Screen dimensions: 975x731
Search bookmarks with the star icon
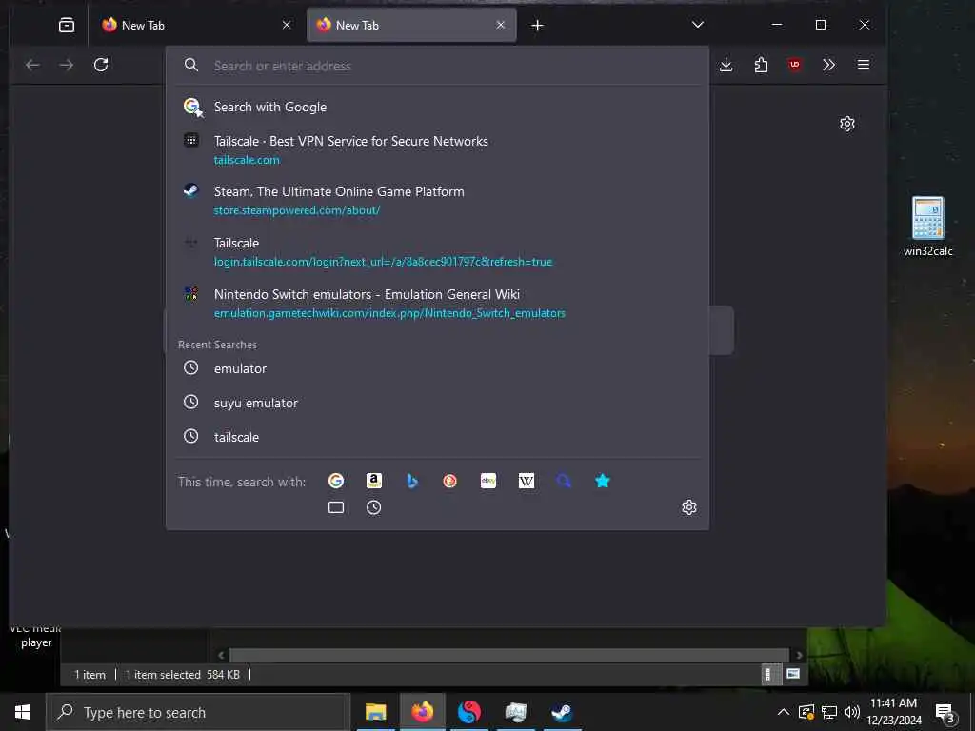coord(602,481)
